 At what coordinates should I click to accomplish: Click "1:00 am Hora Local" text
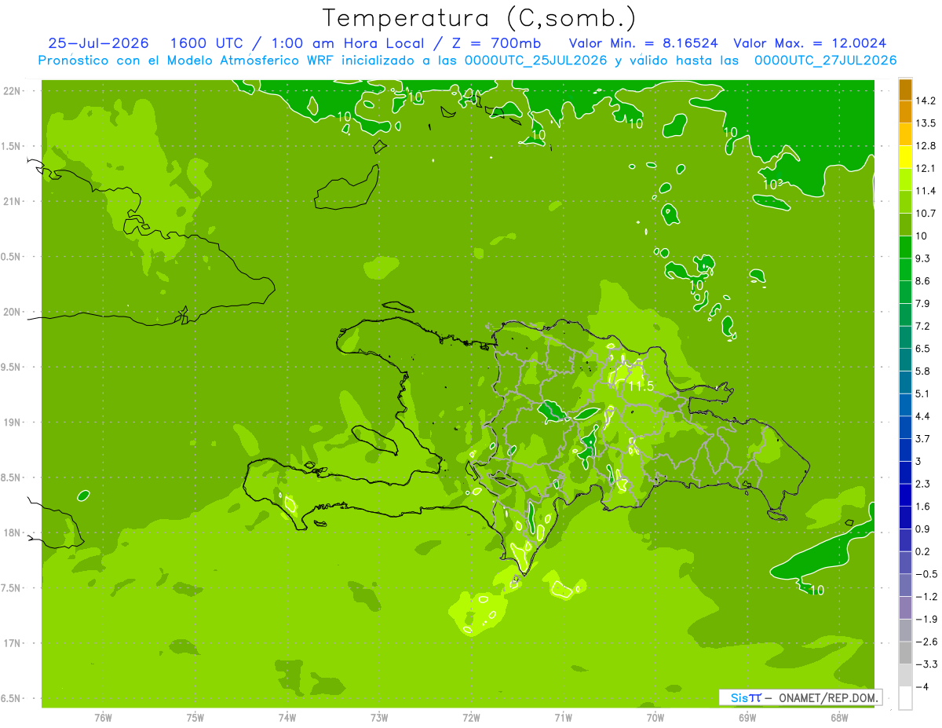point(347,43)
